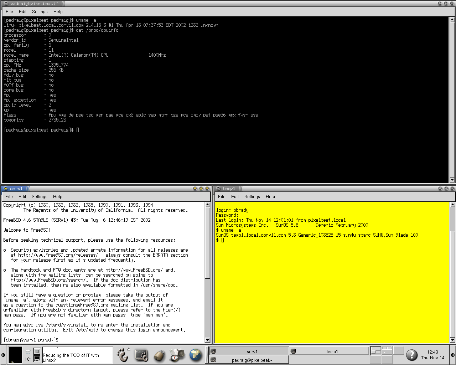456x365 pixels.
Task: Open Settings menu in serv1 window
Action: [40, 197]
